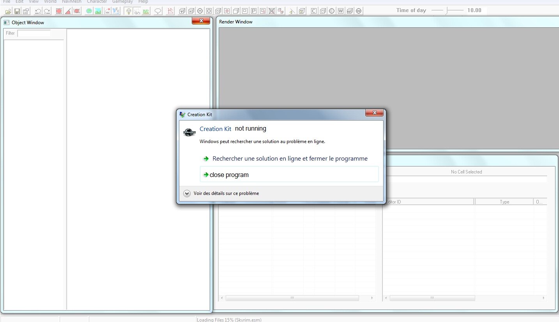Open the File menu

coord(7,2)
